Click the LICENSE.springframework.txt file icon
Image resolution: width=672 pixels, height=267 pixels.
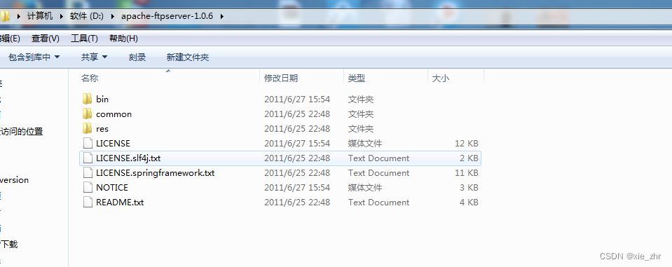88,172
